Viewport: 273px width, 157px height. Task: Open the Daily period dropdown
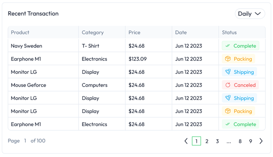click(x=250, y=14)
